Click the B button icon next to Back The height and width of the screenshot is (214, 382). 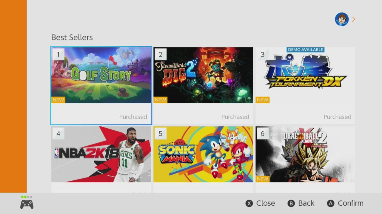click(x=291, y=203)
